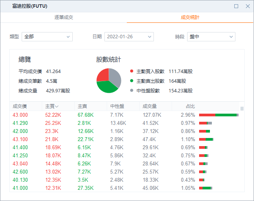Click the green slice of the pie chart
Image resolution: width=254 pixels, height=201 pixels.
[x=106, y=87]
